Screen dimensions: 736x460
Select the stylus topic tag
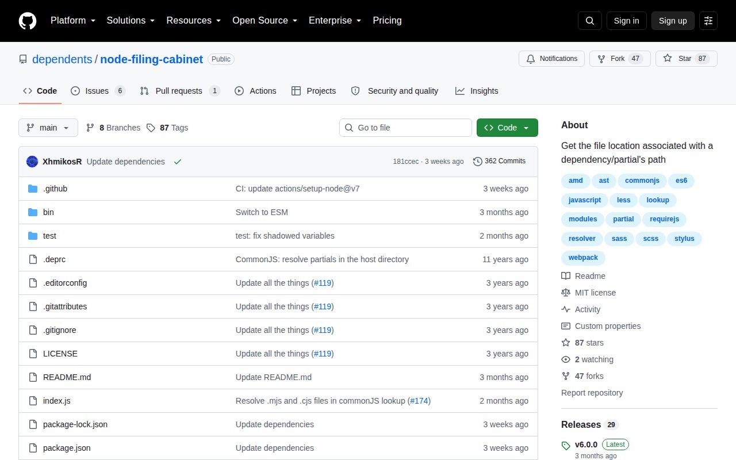[x=684, y=238]
